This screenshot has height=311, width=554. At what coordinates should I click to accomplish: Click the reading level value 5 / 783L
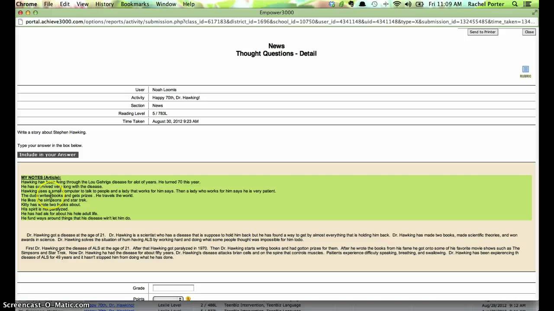point(160,113)
